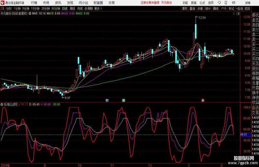The width and height of the screenshot is (259, 167).
Task: Switch to the 分时 period tab
Action: 9,9
